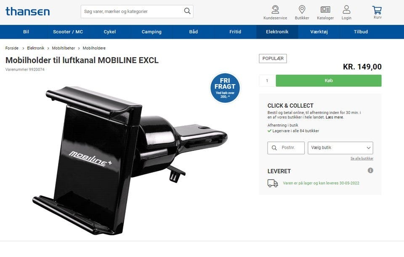Open Kundeservice headset icon
This screenshot has height=257, width=404.
click(275, 10)
